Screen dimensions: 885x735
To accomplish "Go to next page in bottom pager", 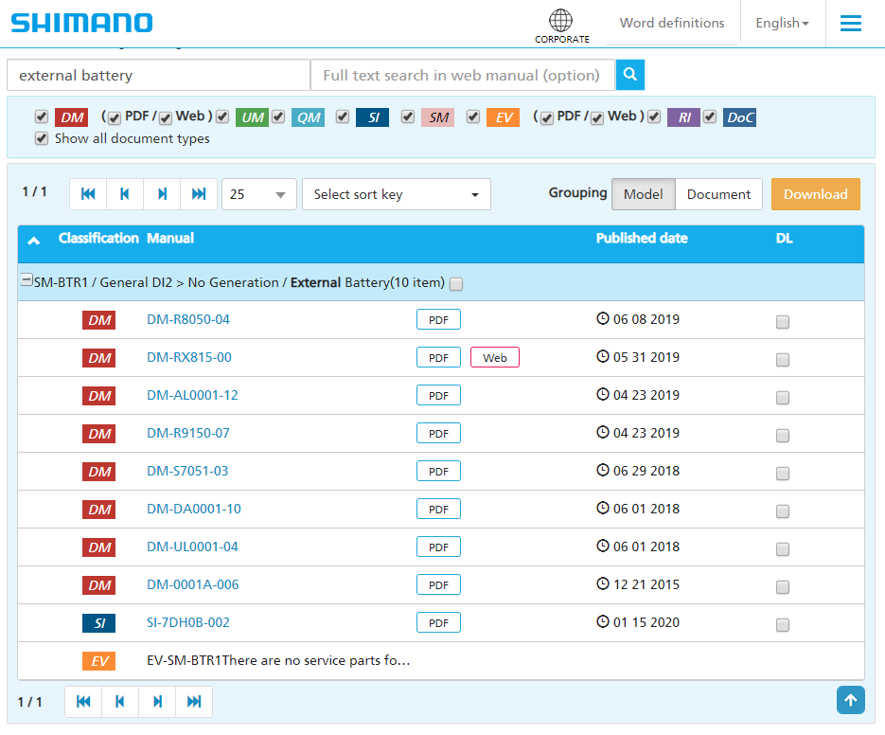I will [x=157, y=702].
